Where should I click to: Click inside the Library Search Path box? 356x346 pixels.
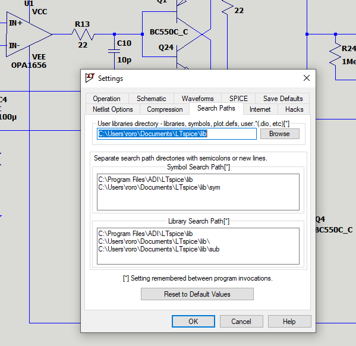198,246
